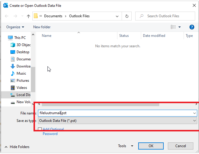Click the Cancel button

pyautogui.click(x=181, y=146)
